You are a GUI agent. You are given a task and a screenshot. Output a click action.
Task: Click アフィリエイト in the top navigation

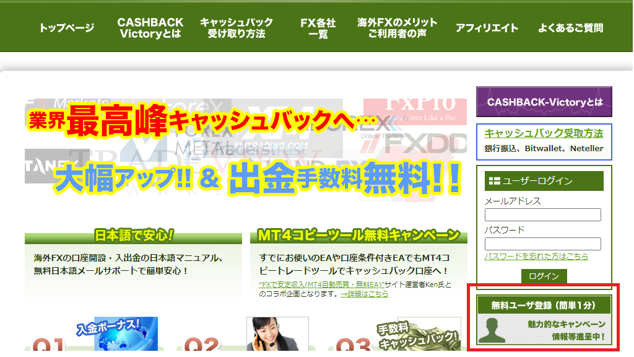(487, 28)
